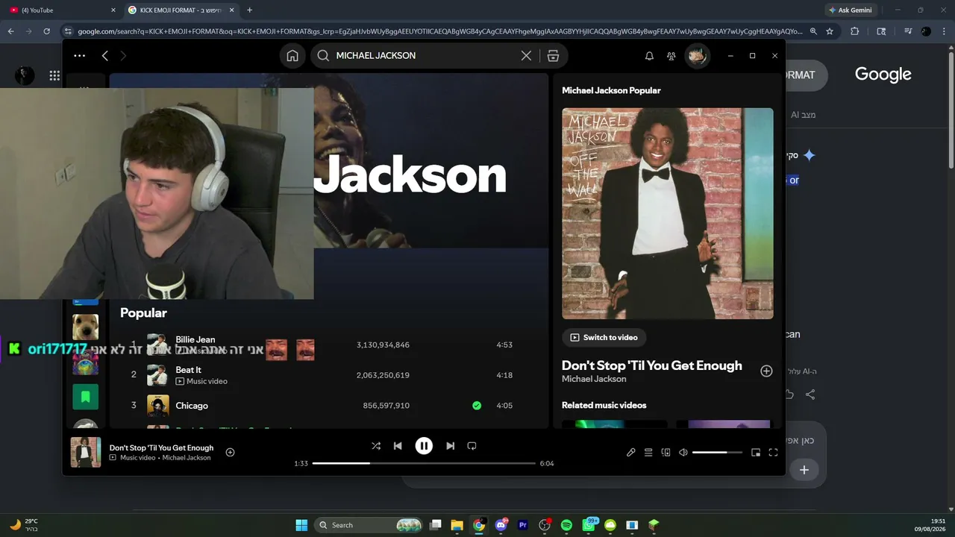This screenshot has height=537, width=955.
Task: Pause the current song
Action: coord(424,446)
